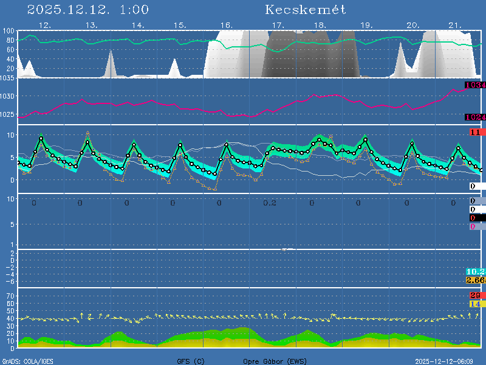Screen dimensions: 486x365
Task: Click the 1024 minimum pressure label
Action: 475,117
